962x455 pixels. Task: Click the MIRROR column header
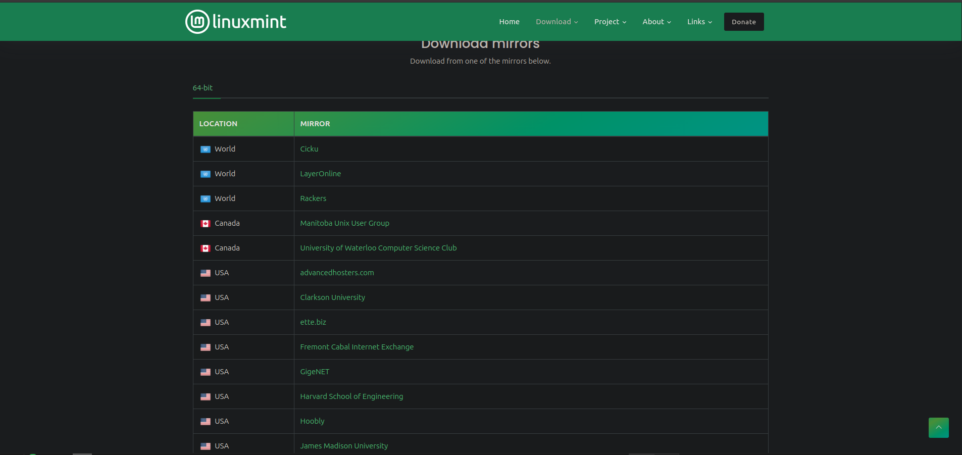pos(531,124)
